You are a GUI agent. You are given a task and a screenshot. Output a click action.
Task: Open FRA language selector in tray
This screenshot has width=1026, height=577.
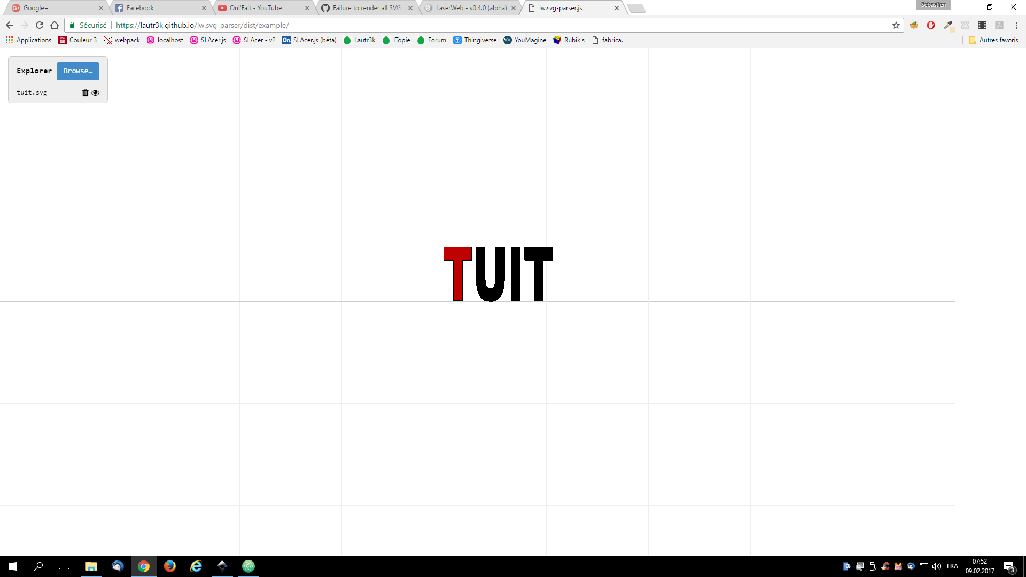click(x=952, y=566)
